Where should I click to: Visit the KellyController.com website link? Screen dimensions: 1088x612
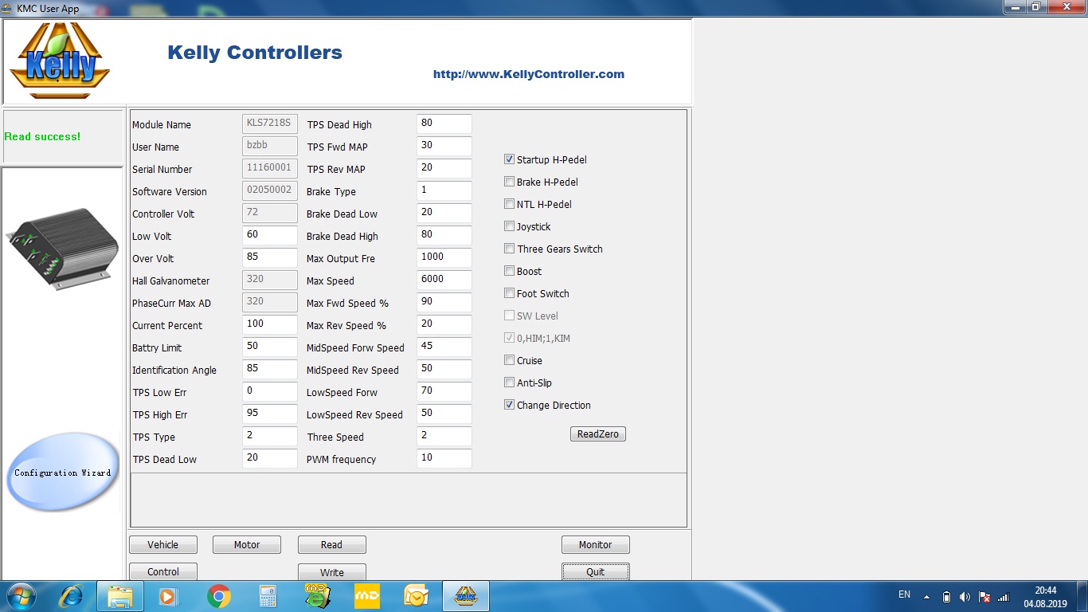coord(528,74)
